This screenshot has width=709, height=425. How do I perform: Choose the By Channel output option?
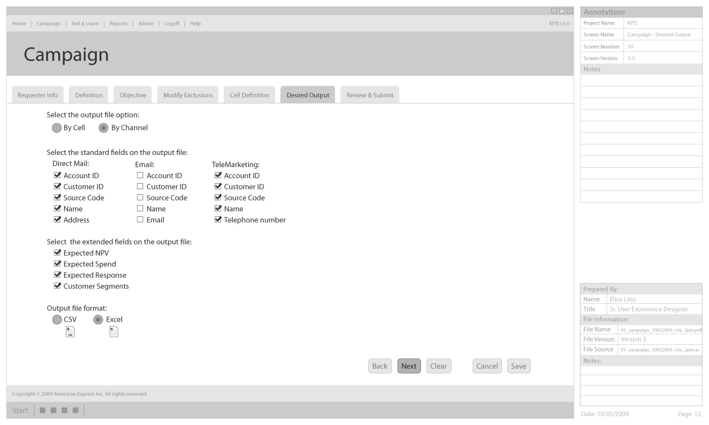pyautogui.click(x=103, y=128)
